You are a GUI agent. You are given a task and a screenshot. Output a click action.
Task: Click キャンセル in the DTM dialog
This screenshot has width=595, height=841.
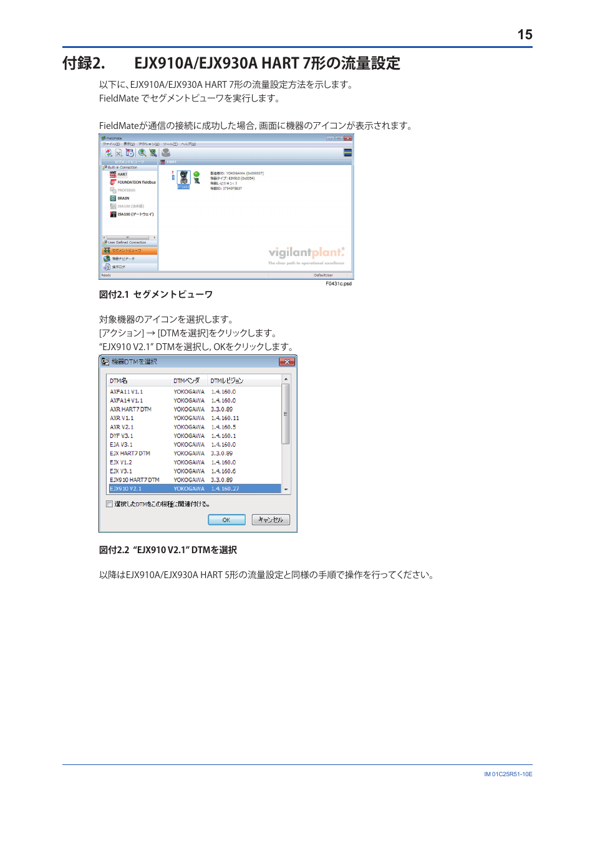(x=271, y=520)
